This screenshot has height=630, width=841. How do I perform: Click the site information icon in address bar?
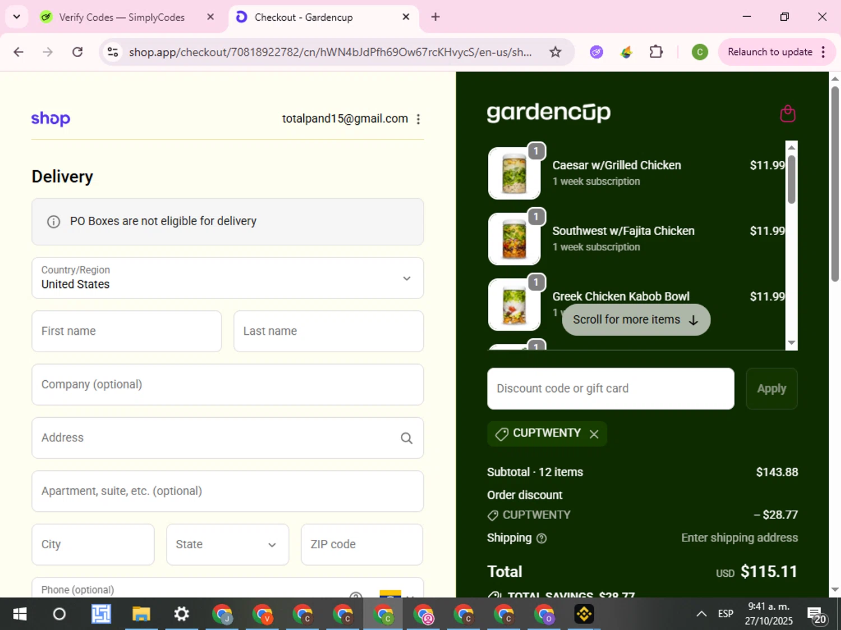pos(113,52)
